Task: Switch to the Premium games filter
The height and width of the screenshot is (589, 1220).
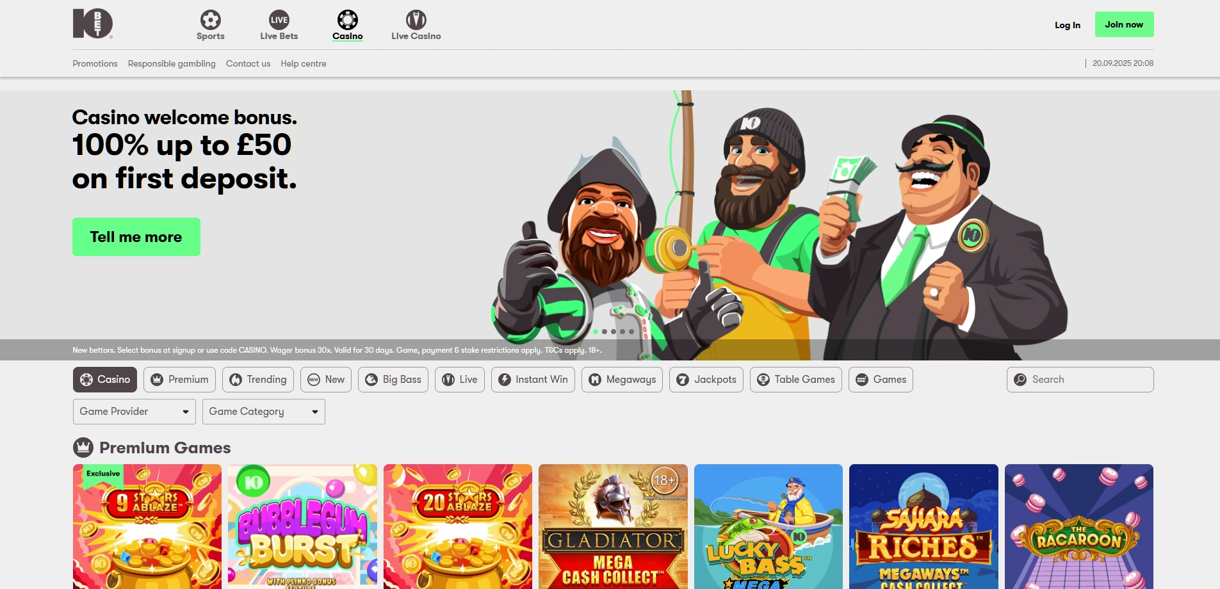Action: [x=179, y=379]
